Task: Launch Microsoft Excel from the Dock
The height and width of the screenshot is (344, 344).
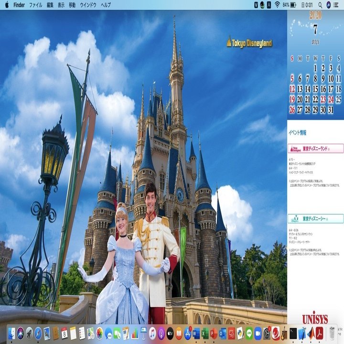Action: [205, 333]
